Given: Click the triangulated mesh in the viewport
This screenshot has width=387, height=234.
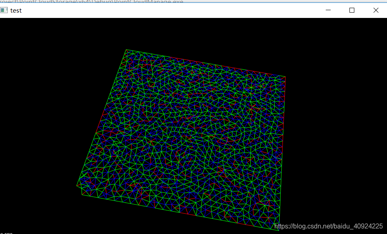Looking at the screenshot, I should coord(181,140).
